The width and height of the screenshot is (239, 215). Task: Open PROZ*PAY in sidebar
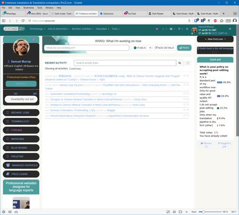click(21, 157)
